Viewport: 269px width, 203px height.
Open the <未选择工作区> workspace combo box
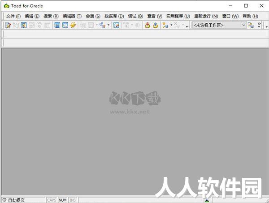219,25
